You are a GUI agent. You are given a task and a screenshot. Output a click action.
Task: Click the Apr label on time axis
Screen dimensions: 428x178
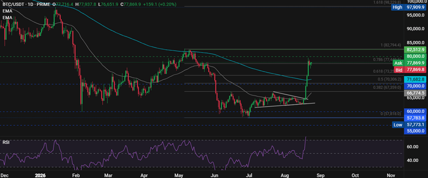click(145, 175)
